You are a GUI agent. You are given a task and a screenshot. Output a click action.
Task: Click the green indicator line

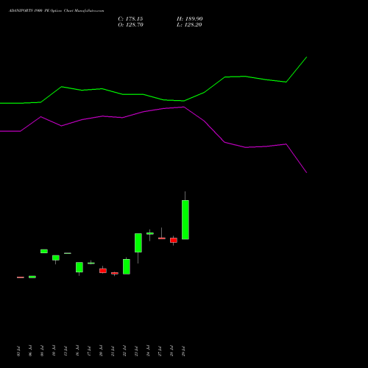click(153, 97)
